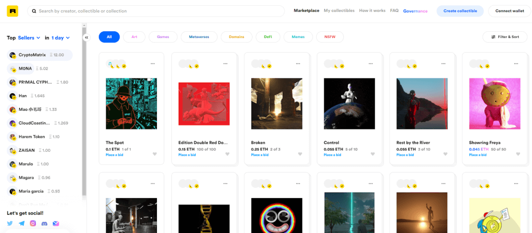
Task: Click the Create collectible button
Action: coord(459,11)
